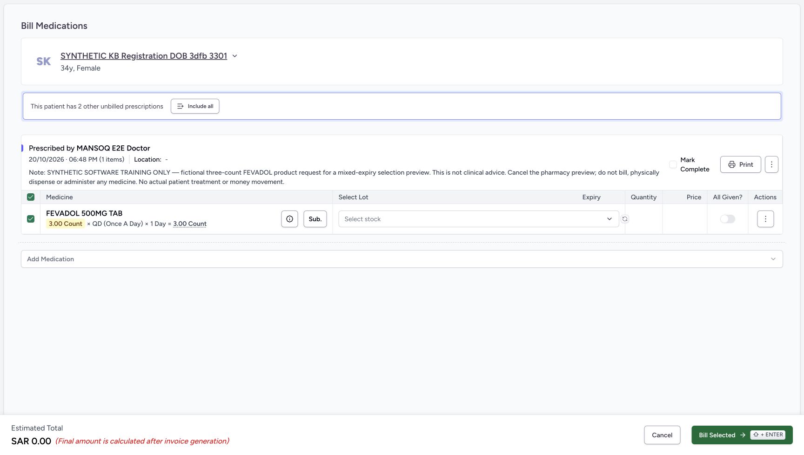Image resolution: width=804 pixels, height=455 pixels.
Task: Click the SAR 0.00 estimated total
Action: (31, 441)
